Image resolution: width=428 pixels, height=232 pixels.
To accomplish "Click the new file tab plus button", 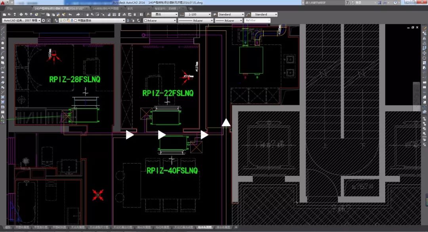I will click(191, 8).
